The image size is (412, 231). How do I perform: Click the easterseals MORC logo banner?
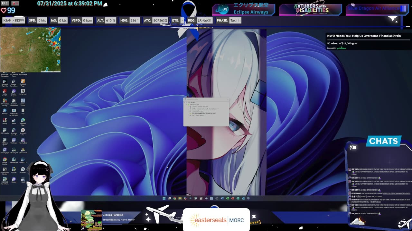coord(216,220)
